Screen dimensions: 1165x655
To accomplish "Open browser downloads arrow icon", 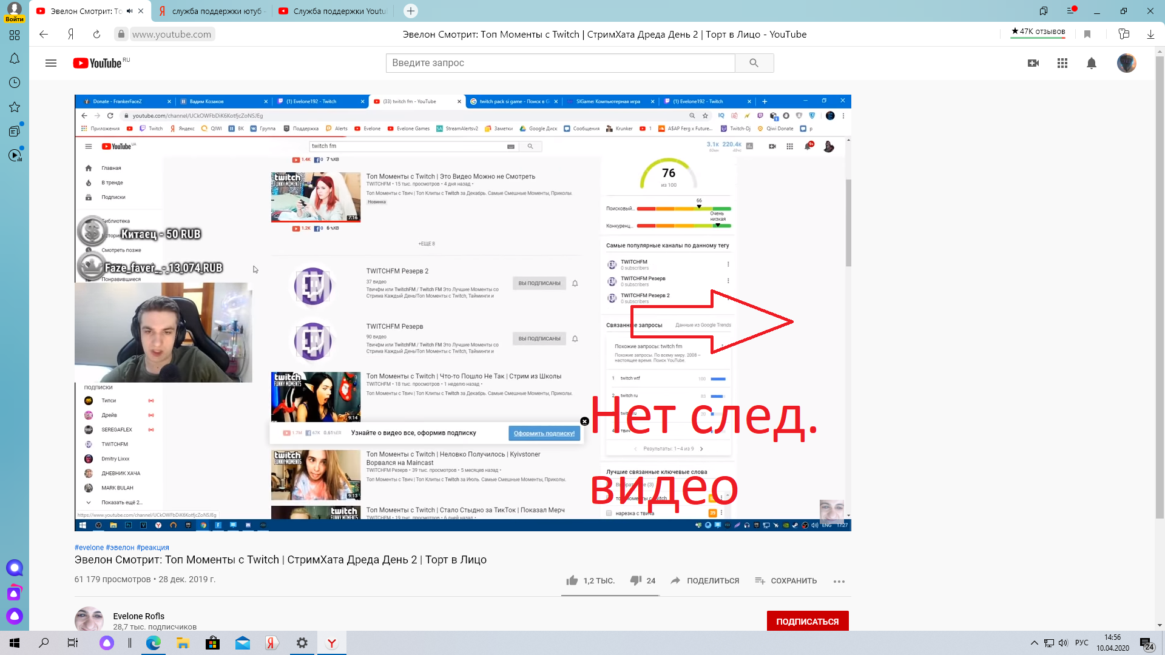I will pyautogui.click(x=1150, y=35).
